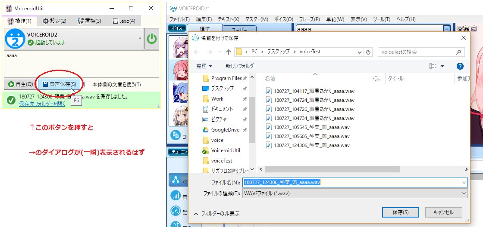Open the 整理 organize dropdown
The height and width of the screenshot is (227, 483).
coord(204,66)
